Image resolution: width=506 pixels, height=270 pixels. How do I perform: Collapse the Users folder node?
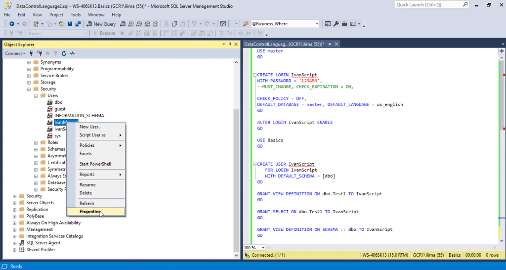click(36, 96)
